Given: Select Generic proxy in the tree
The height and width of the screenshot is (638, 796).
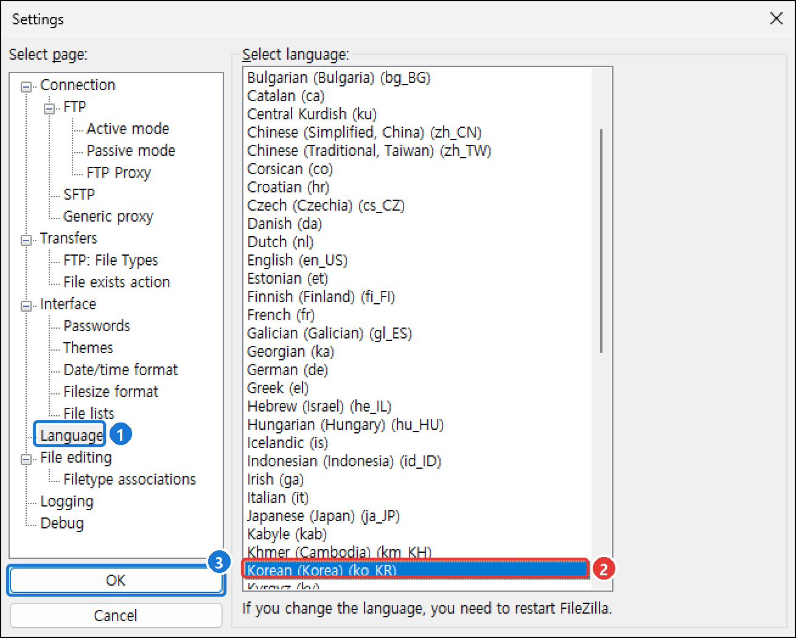Looking at the screenshot, I should click(x=108, y=216).
